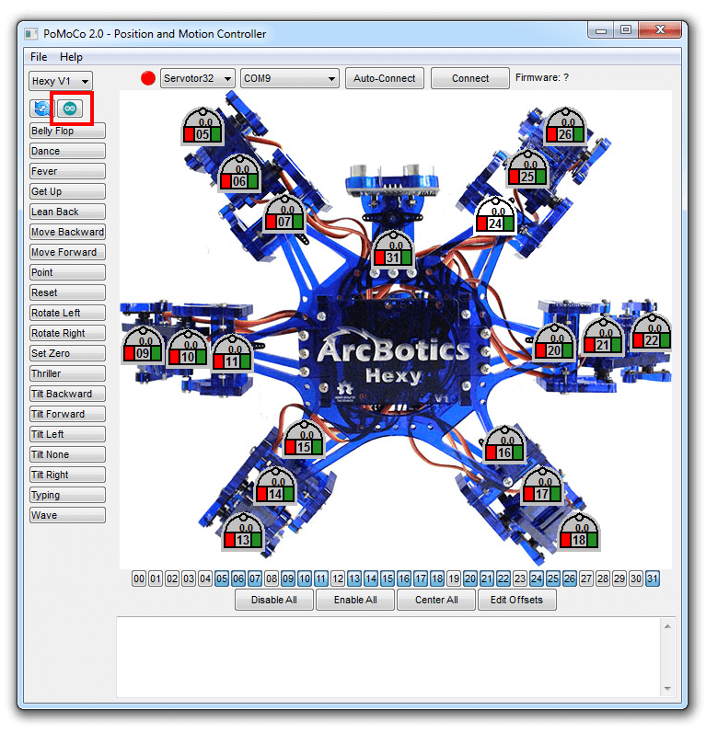Toggle servo 23 in the bottom number row
Image resolution: width=706 pixels, height=733 pixels.
coord(520,578)
